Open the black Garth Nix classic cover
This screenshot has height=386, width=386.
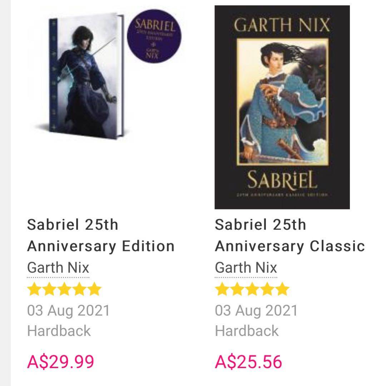[282, 107]
